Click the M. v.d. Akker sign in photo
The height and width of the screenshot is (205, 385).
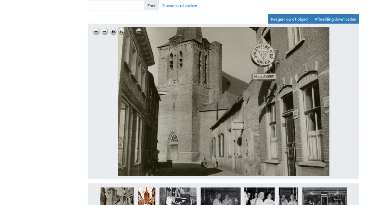[x=264, y=77]
